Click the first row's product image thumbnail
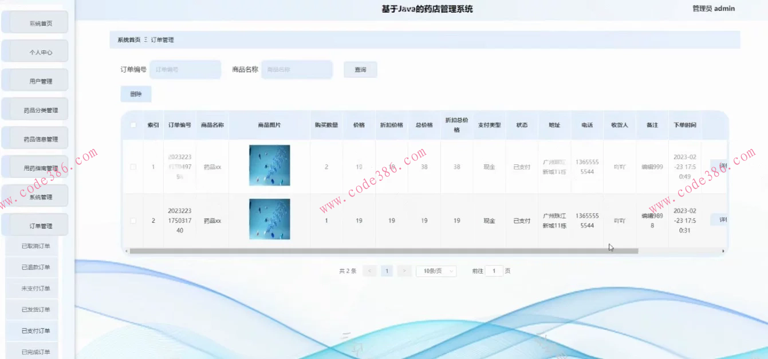Image resolution: width=768 pixels, height=359 pixels. click(269, 167)
